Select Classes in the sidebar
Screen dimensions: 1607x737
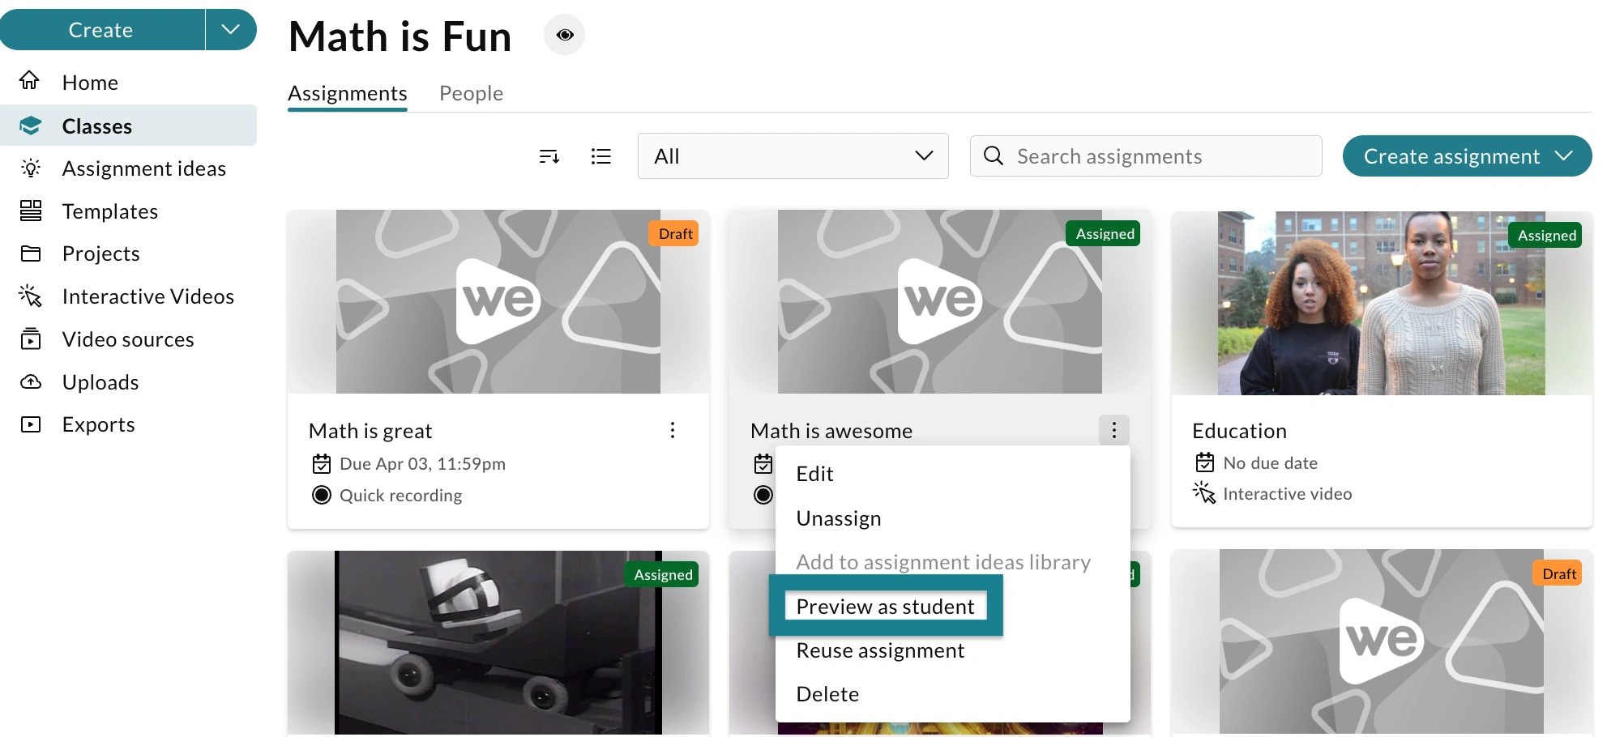[128, 126]
